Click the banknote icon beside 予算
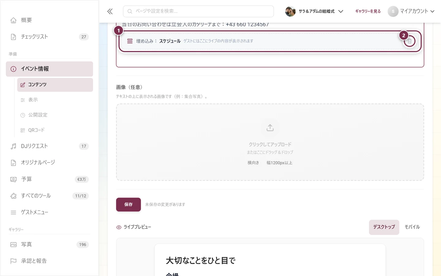This screenshot has width=441, height=276. click(x=13, y=179)
